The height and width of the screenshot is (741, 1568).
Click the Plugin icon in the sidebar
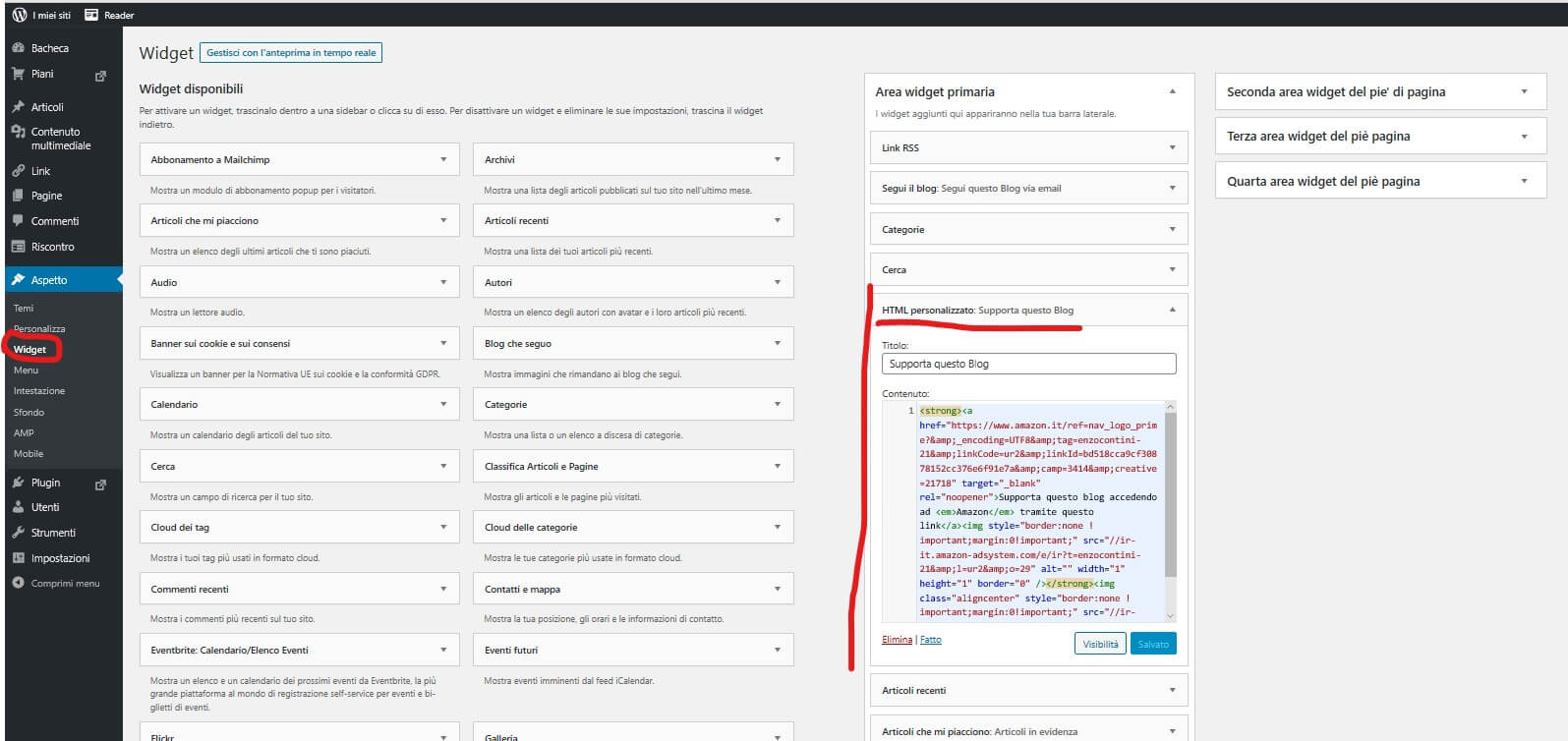click(18, 483)
